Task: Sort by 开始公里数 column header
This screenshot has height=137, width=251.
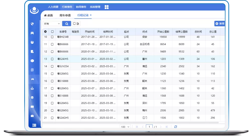Action: coord(163,32)
